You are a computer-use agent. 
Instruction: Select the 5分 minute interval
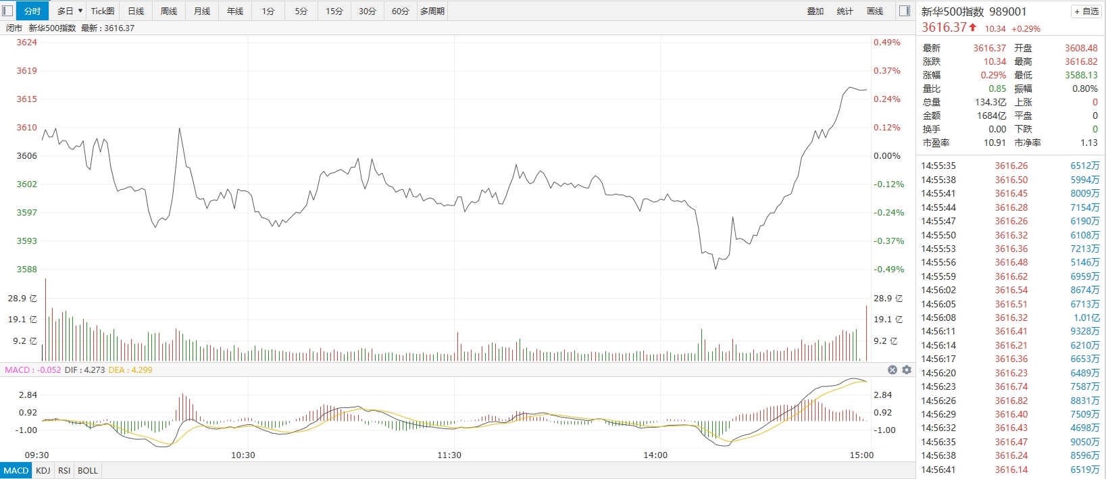301,11
